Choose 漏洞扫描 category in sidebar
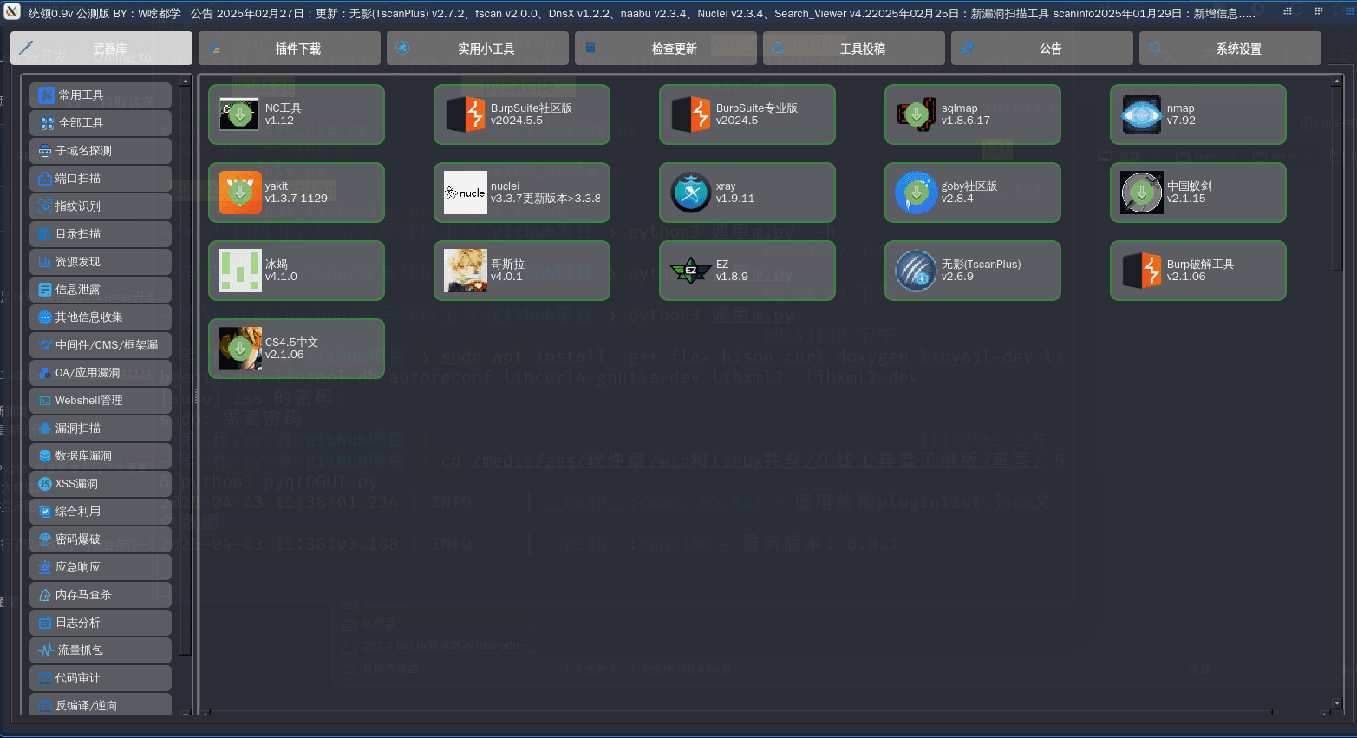 pyautogui.click(x=100, y=428)
